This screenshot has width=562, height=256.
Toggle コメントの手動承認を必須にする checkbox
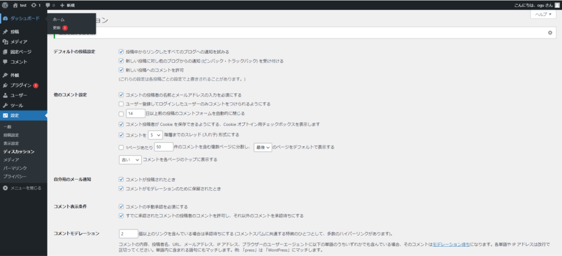click(x=121, y=207)
